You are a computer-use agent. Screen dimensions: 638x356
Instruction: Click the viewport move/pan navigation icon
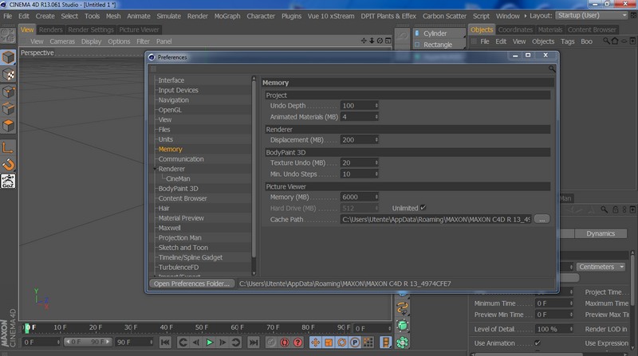[x=364, y=41]
